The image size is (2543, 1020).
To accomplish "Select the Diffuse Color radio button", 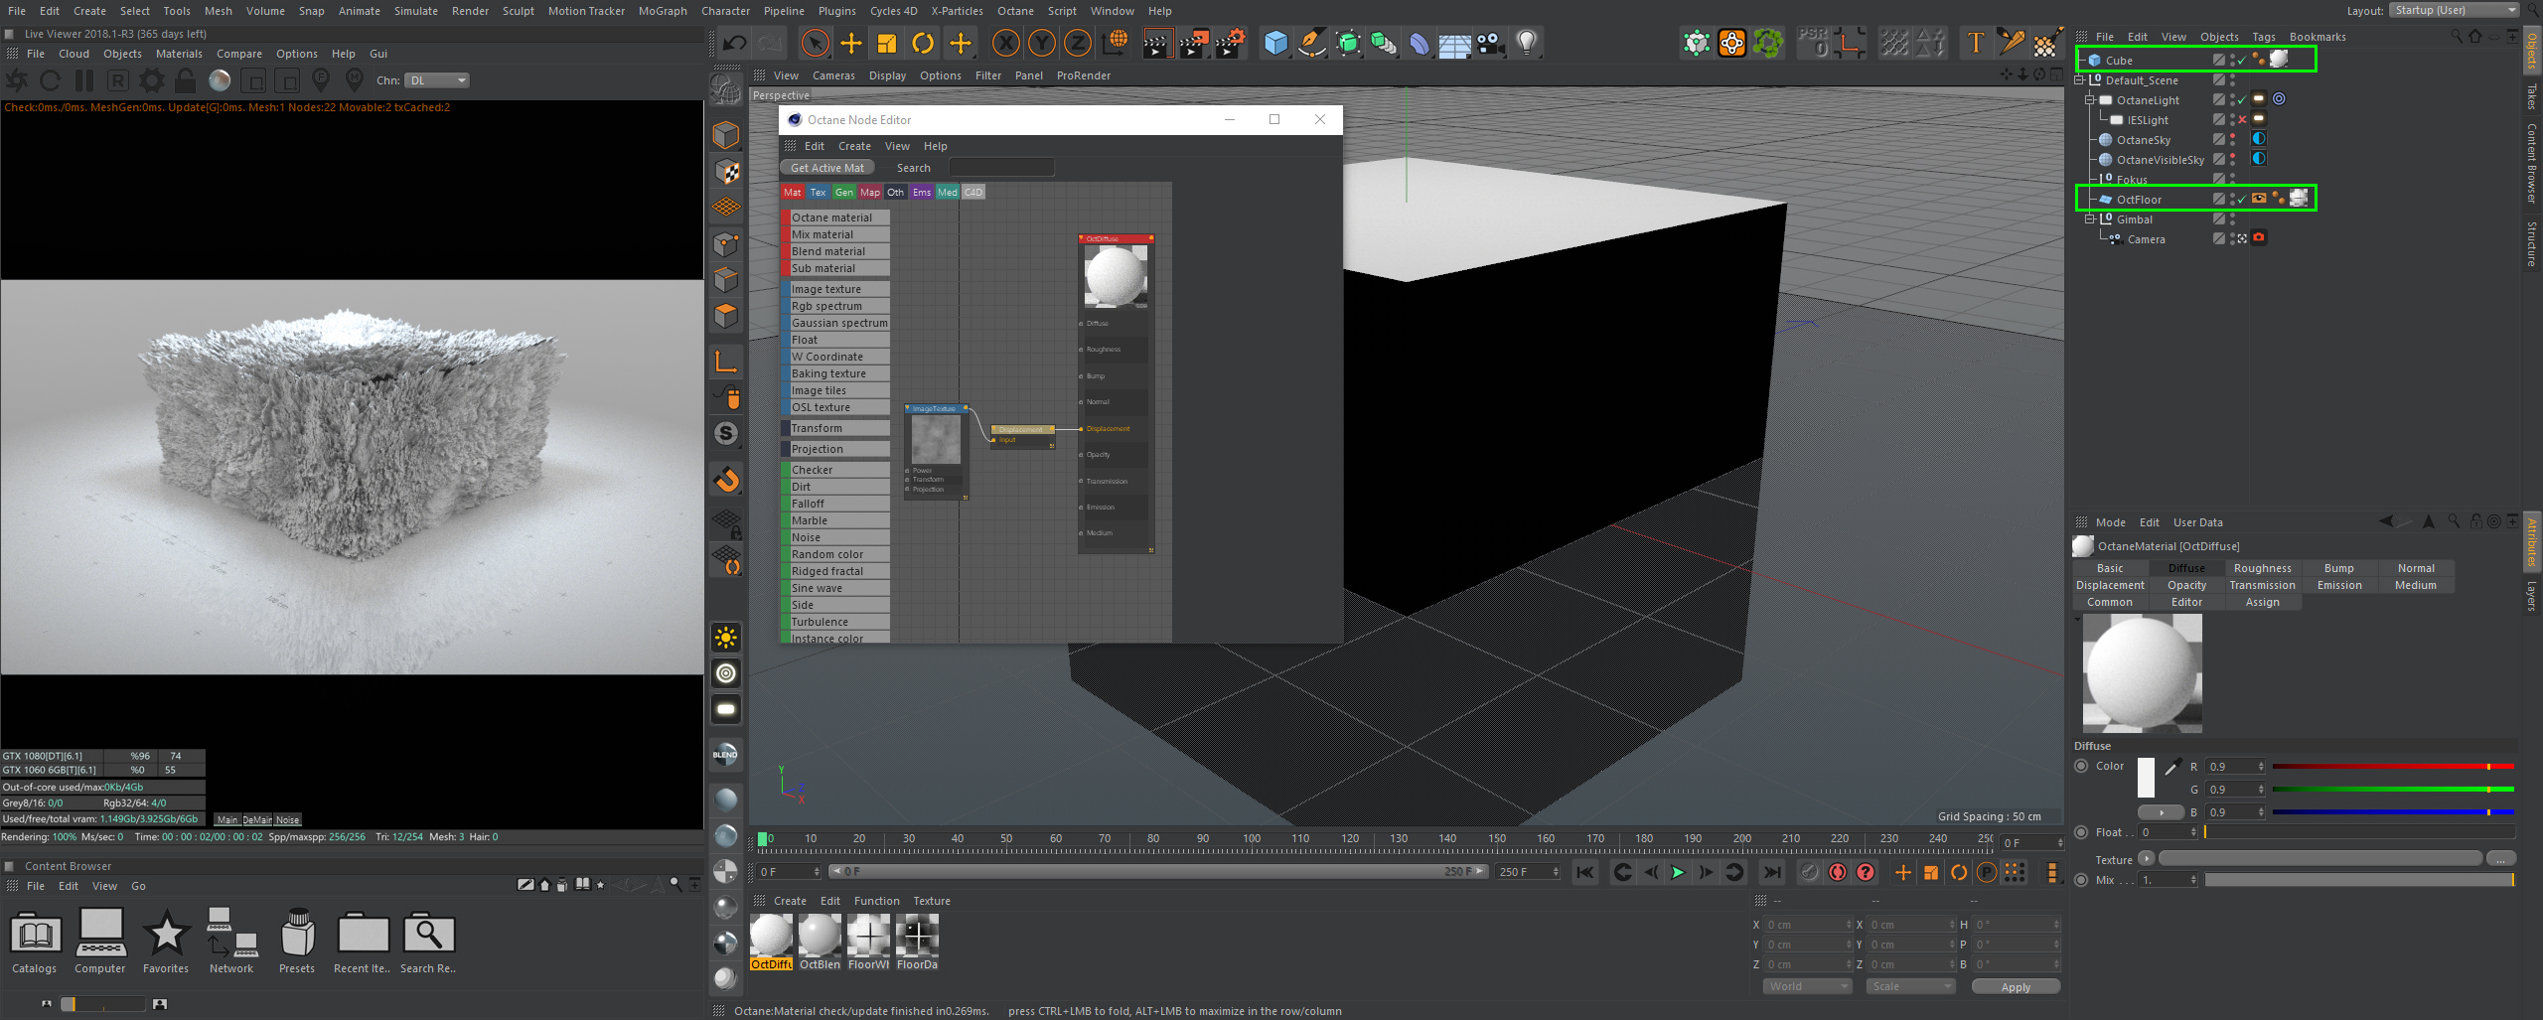I will click(2081, 766).
